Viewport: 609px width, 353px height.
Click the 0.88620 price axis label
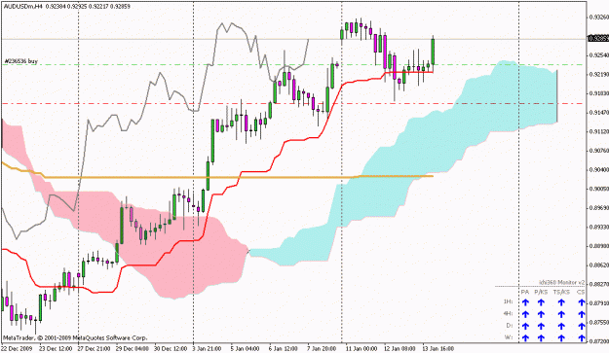pos(598,265)
